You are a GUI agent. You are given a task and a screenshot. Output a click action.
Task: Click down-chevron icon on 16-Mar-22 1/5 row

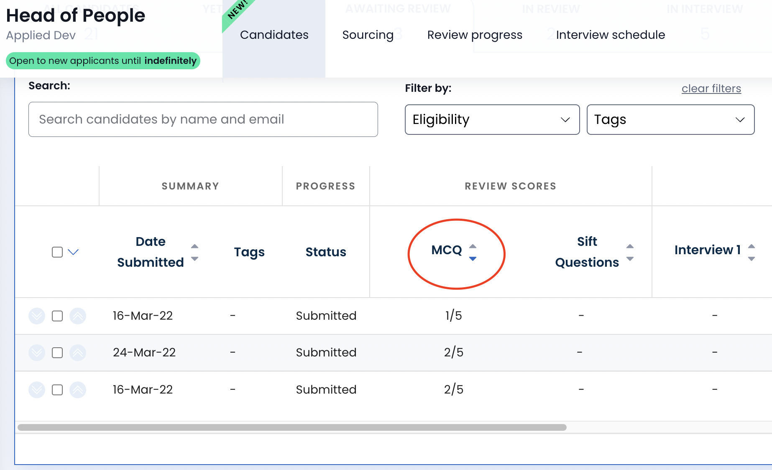tap(37, 316)
